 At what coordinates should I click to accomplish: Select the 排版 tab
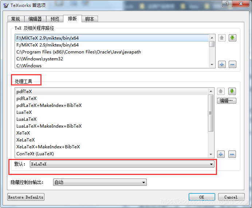point(72,19)
